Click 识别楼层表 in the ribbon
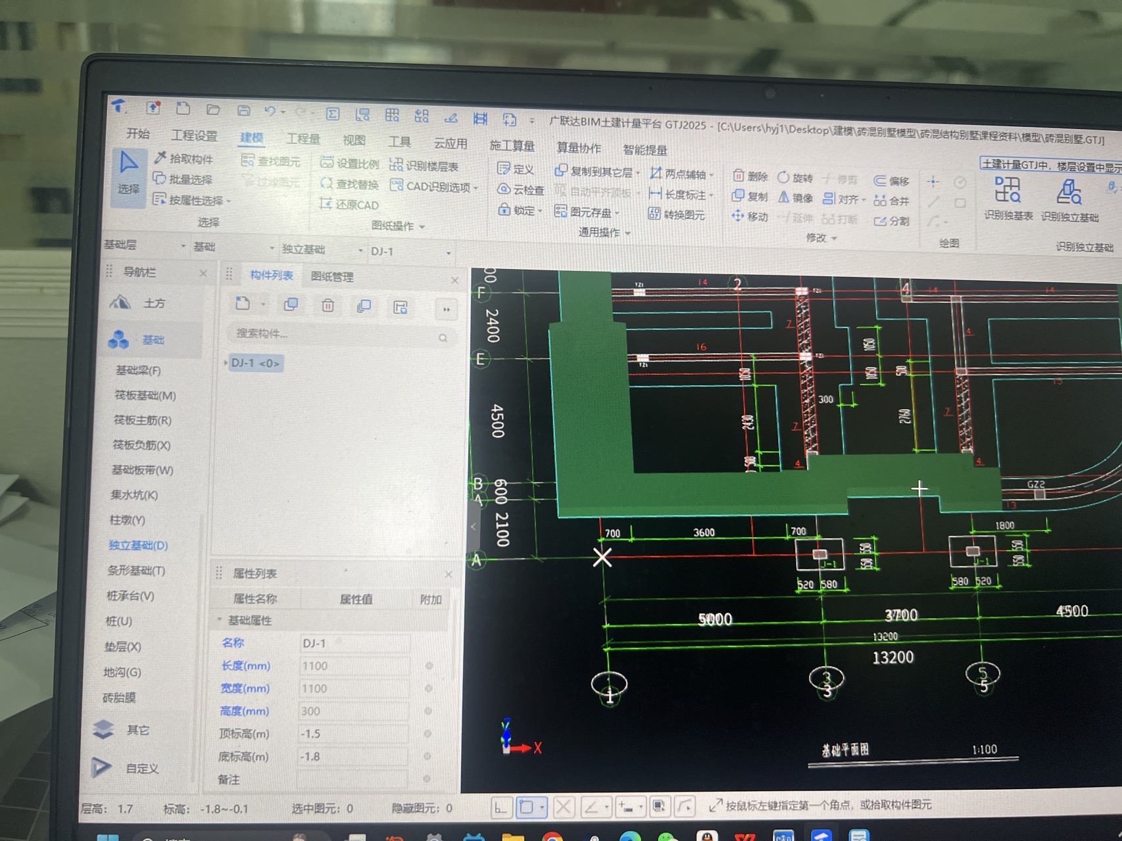The height and width of the screenshot is (841, 1122). tap(424, 166)
